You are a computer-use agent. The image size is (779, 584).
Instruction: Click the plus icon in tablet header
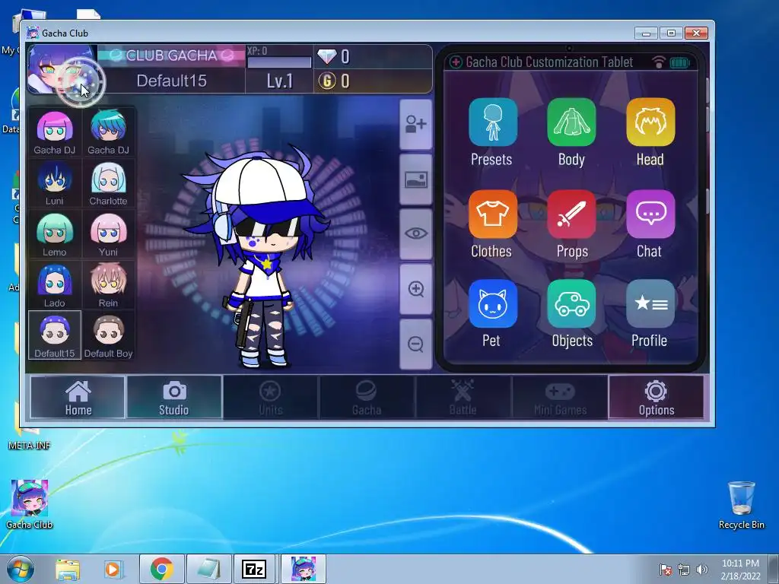pyautogui.click(x=456, y=62)
